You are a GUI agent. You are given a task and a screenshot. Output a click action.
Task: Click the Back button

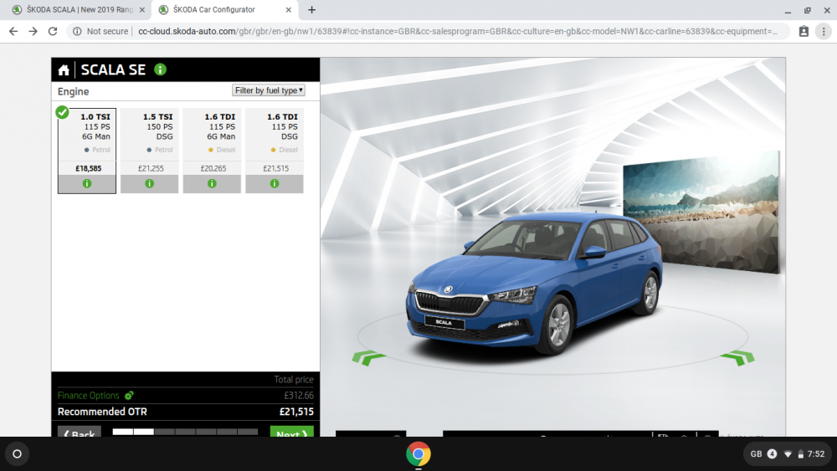click(79, 432)
